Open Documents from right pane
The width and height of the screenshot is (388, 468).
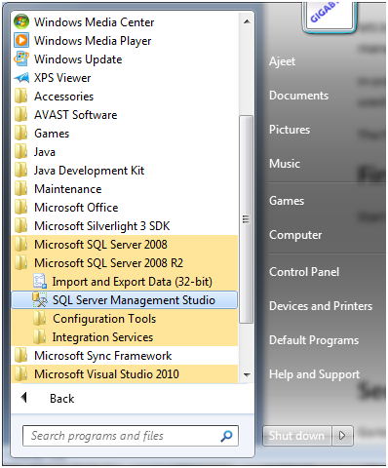click(x=298, y=96)
